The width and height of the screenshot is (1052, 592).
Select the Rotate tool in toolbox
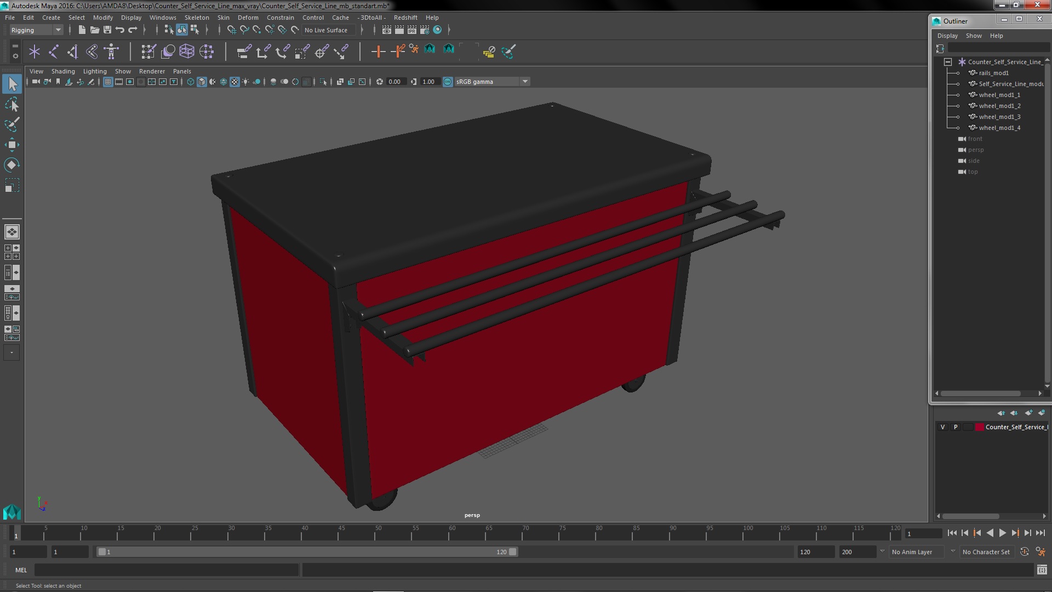tap(12, 165)
